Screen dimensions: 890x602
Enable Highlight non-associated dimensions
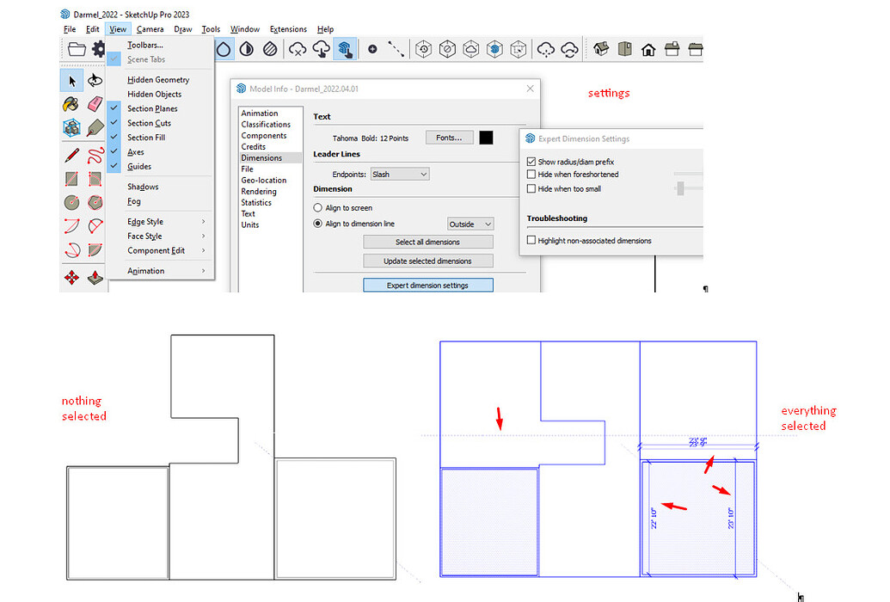coord(530,241)
